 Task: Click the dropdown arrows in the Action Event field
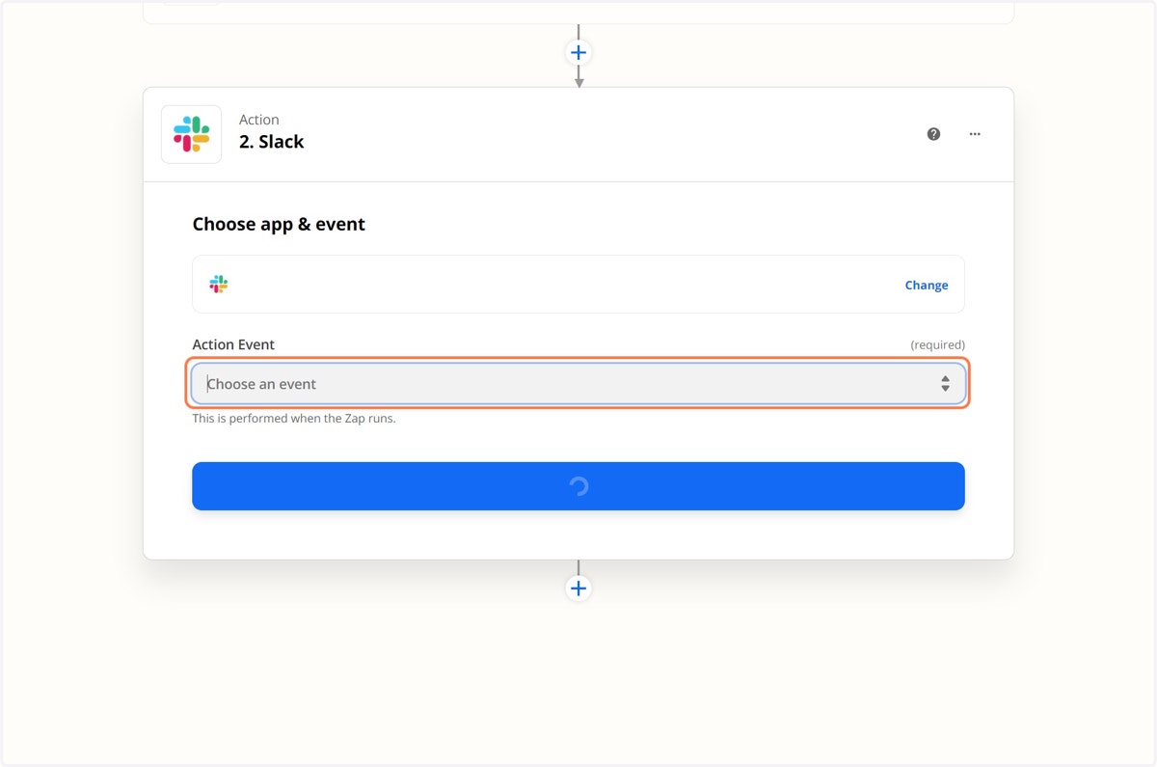coord(946,384)
